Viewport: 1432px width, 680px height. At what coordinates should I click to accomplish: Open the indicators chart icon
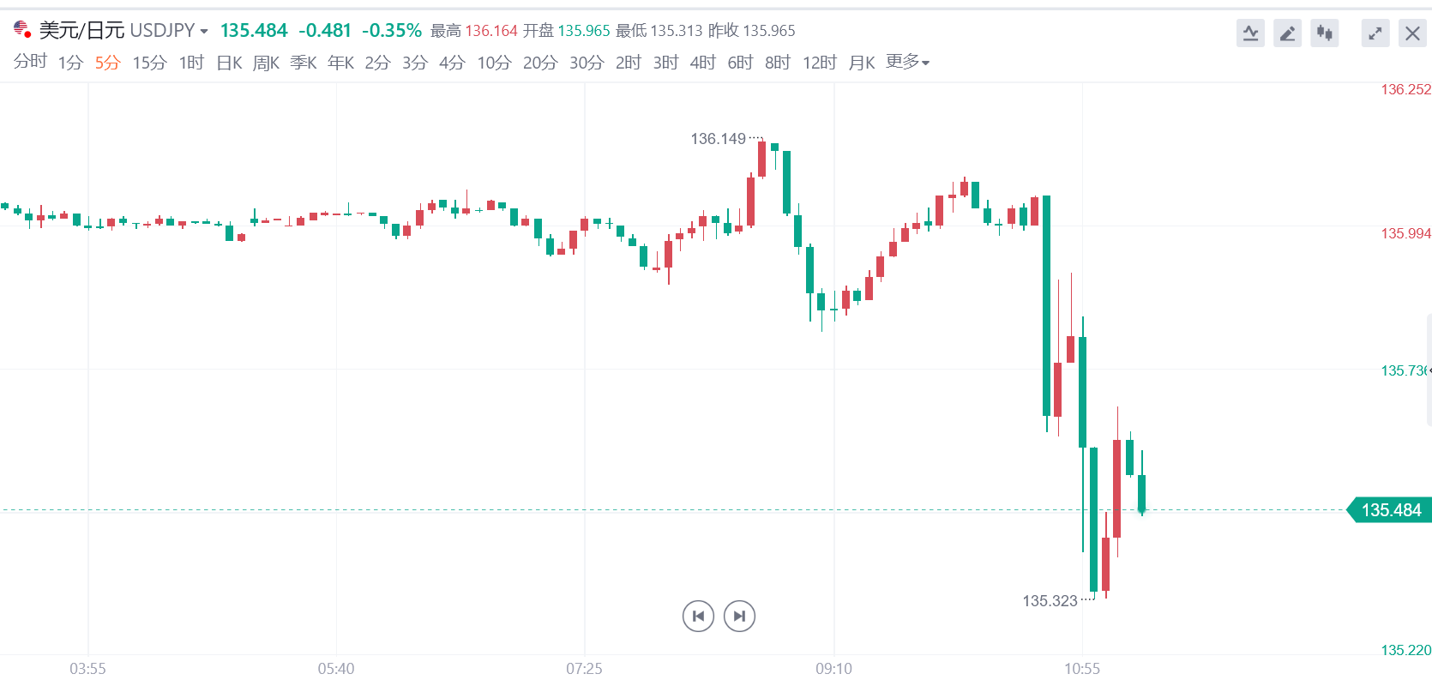point(1250,33)
